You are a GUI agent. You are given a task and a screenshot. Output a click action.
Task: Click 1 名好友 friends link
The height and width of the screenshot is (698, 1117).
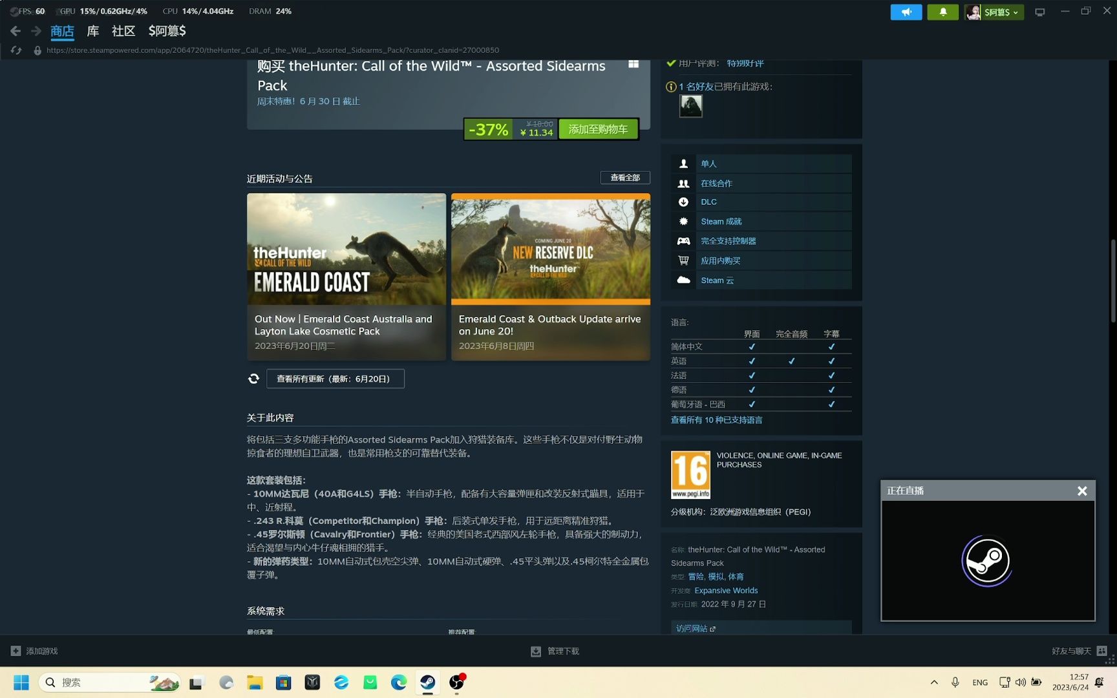point(696,87)
